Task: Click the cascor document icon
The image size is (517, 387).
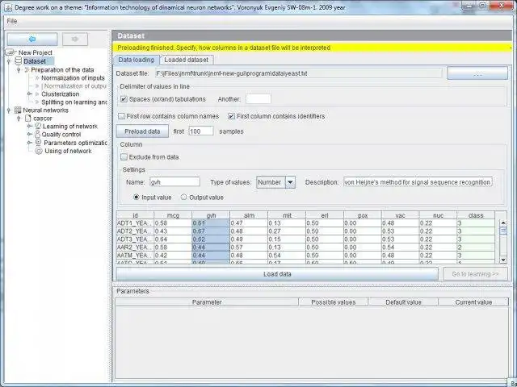Action: [28, 119]
